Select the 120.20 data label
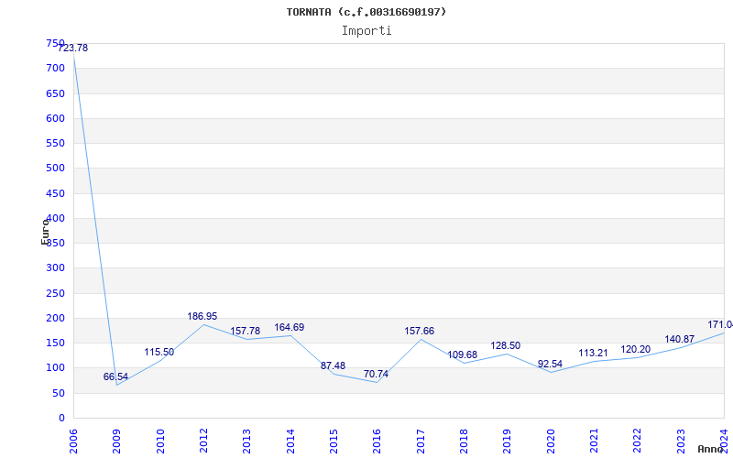 tap(635, 350)
